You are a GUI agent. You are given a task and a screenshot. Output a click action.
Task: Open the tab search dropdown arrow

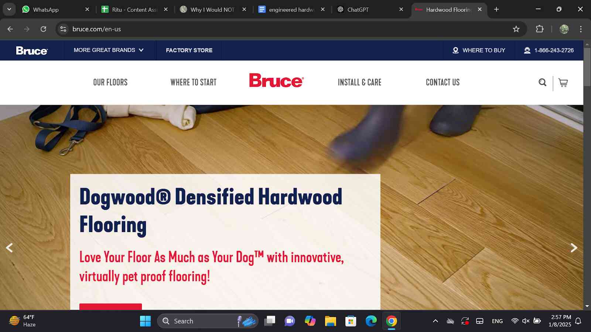[x=9, y=9]
